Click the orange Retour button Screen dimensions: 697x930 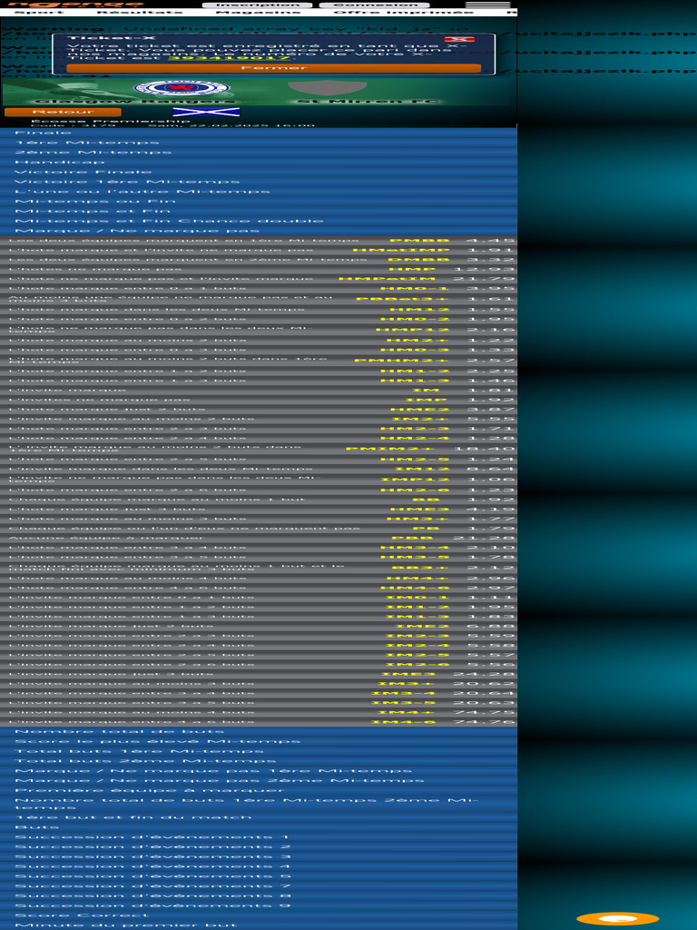coord(63,112)
